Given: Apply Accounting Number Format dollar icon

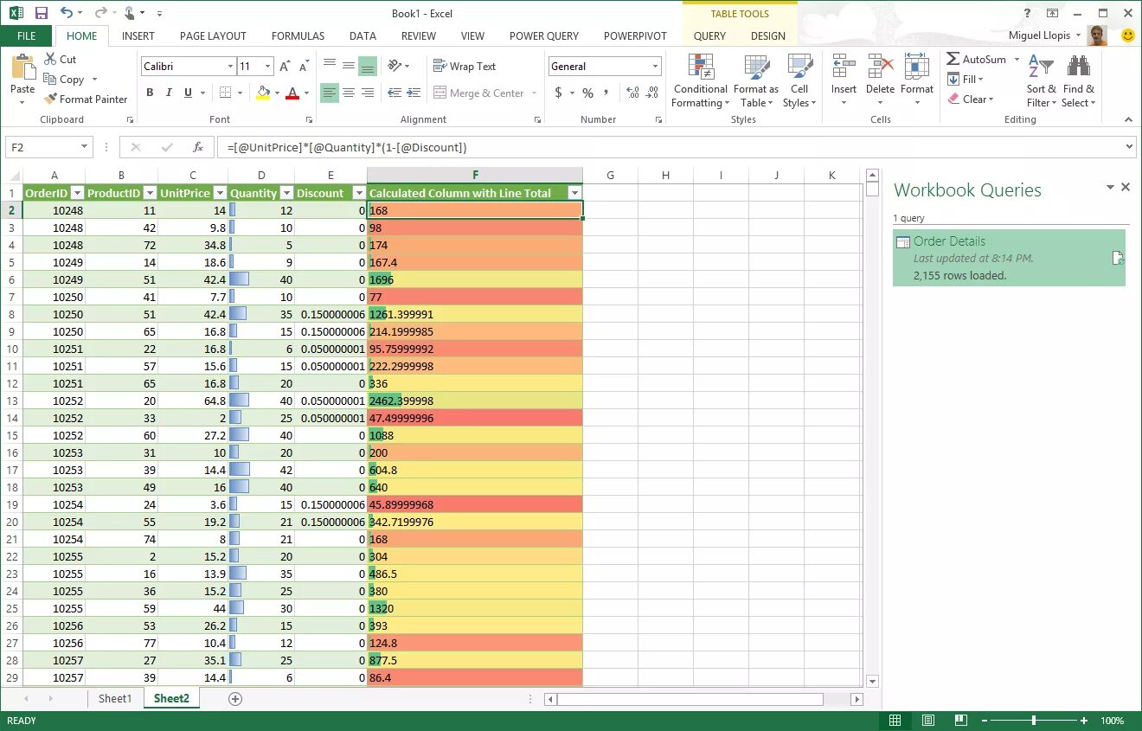Looking at the screenshot, I should (x=558, y=93).
